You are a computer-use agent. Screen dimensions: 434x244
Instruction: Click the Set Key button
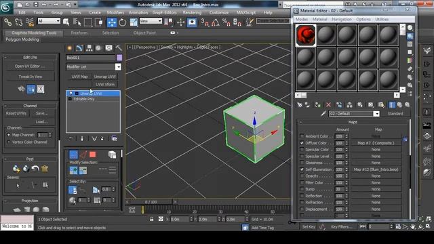309,226
